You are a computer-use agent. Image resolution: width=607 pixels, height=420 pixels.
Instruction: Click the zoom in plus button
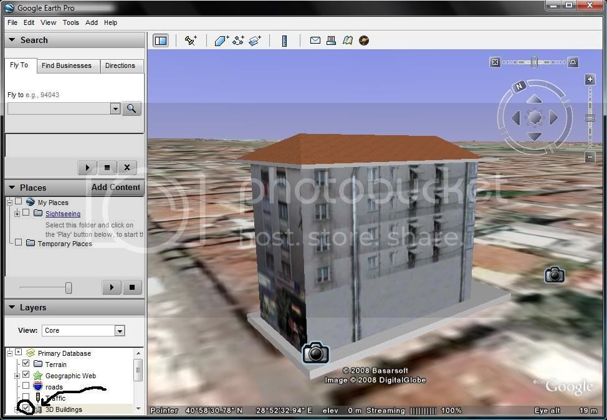click(590, 79)
